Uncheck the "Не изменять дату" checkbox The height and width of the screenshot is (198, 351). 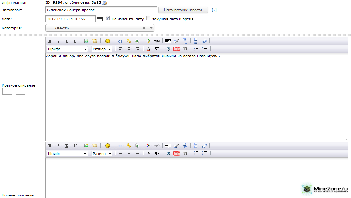pos(108,19)
